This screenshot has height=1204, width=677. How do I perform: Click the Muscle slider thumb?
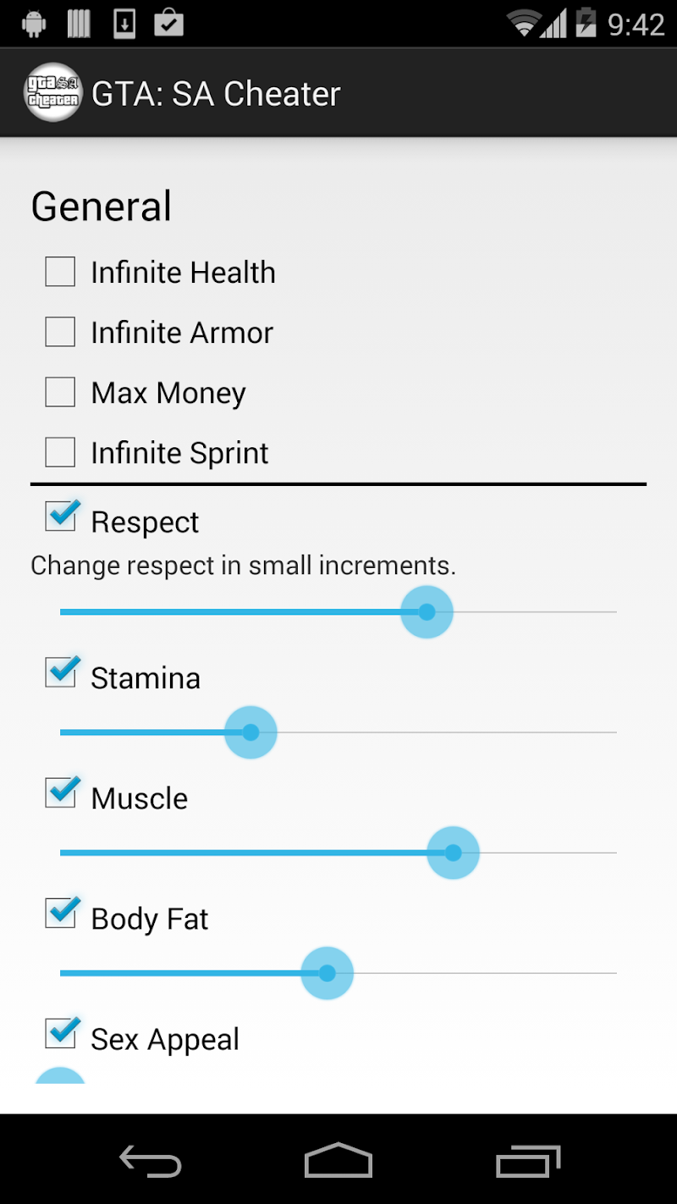(x=453, y=853)
